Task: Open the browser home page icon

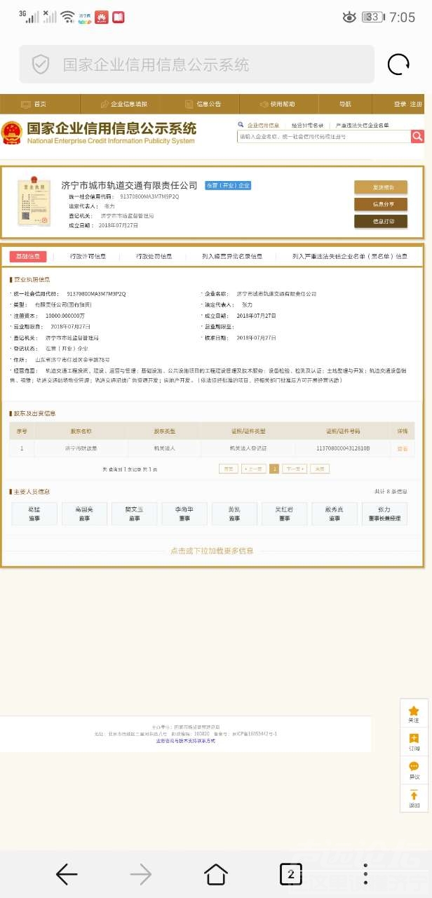Action: [216, 874]
